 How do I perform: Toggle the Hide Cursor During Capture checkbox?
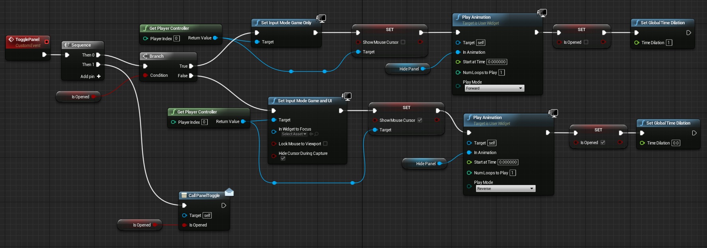coord(283,158)
